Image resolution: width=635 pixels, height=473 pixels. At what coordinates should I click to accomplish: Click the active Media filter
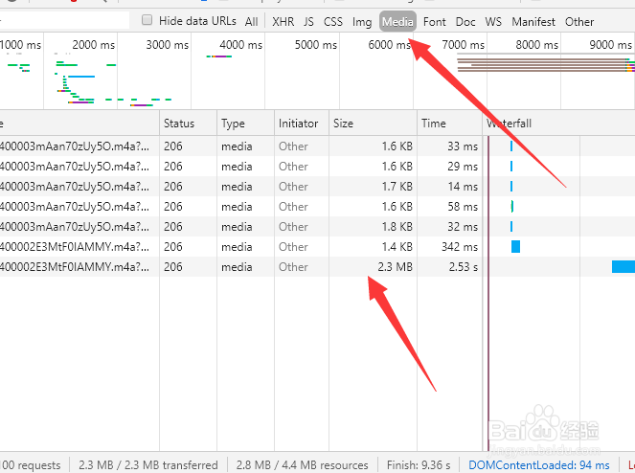coord(397,21)
